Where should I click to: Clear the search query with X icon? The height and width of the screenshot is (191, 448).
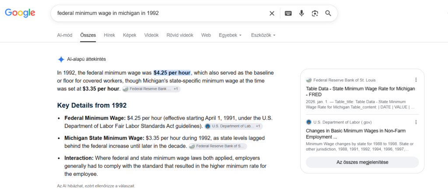[272, 14]
